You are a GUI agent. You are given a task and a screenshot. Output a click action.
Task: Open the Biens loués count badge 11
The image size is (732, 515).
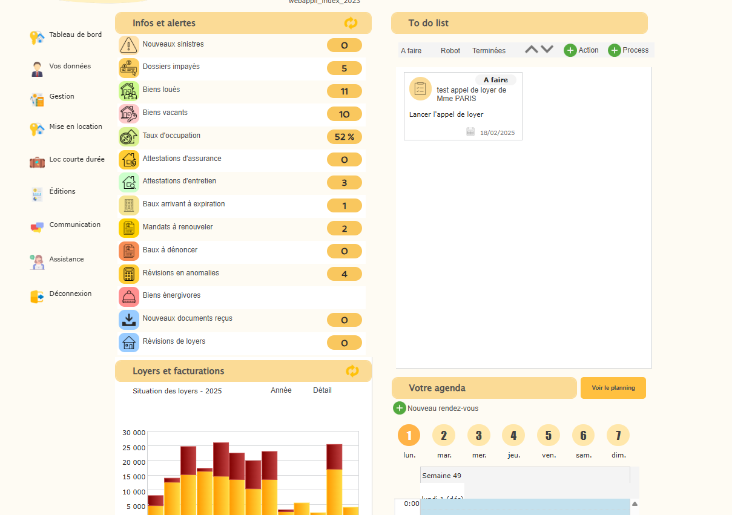pyautogui.click(x=344, y=91)
